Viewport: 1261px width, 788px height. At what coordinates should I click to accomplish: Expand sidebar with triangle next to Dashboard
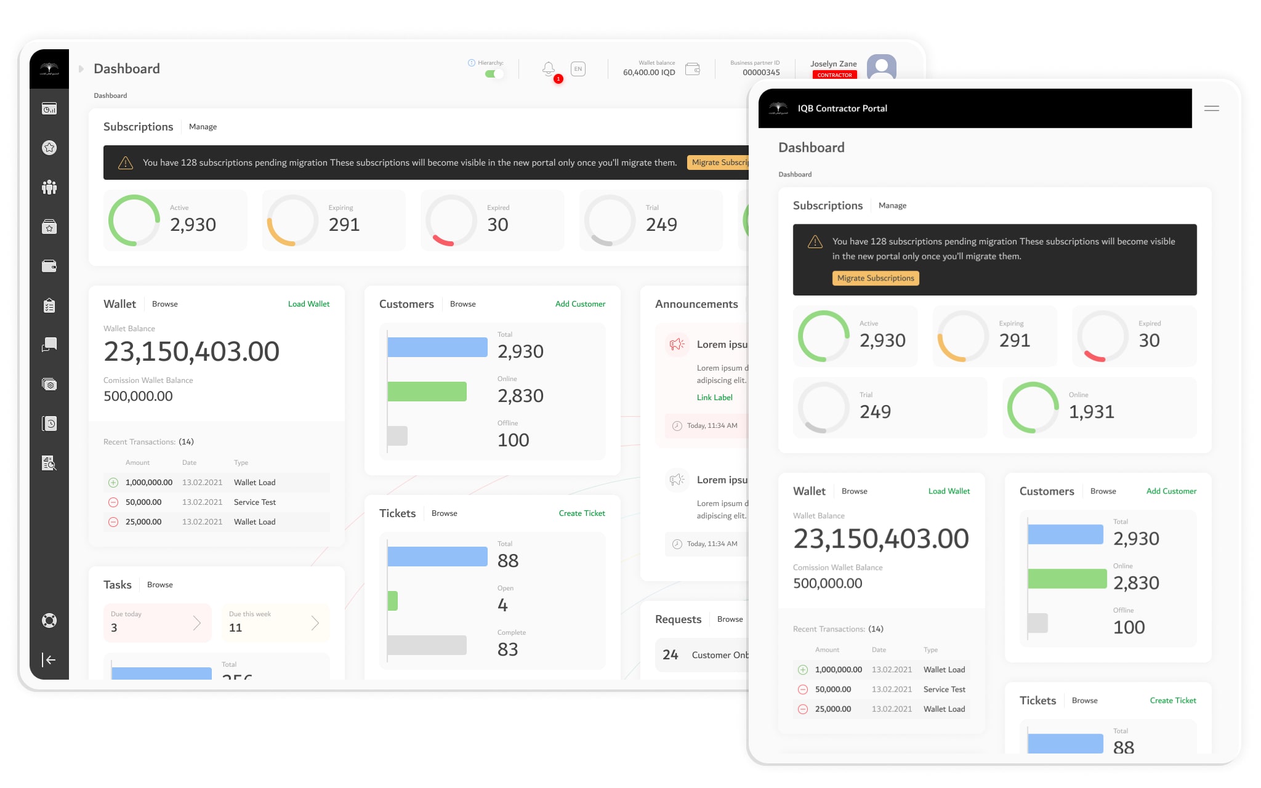click(x=81, y=69)
